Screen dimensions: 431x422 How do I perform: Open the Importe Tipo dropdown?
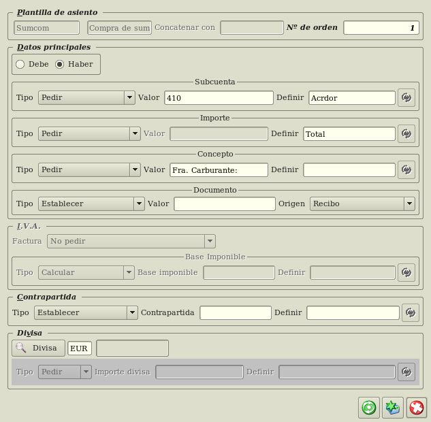point(89,133)
